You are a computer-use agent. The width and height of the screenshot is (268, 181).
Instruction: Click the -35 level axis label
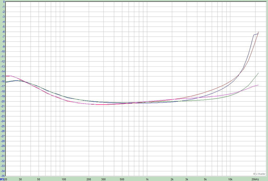[x=3, y=176]
